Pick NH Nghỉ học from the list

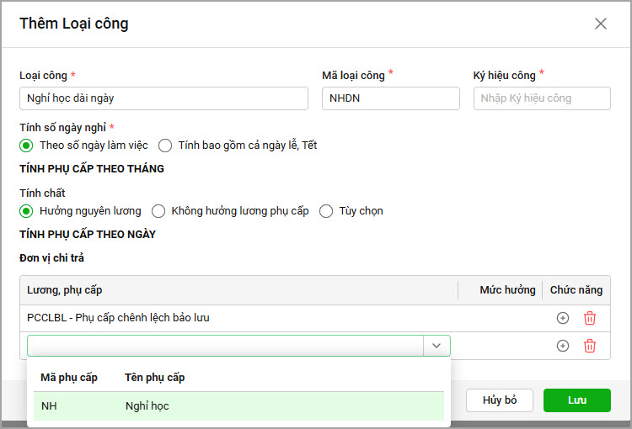[238, 406]
